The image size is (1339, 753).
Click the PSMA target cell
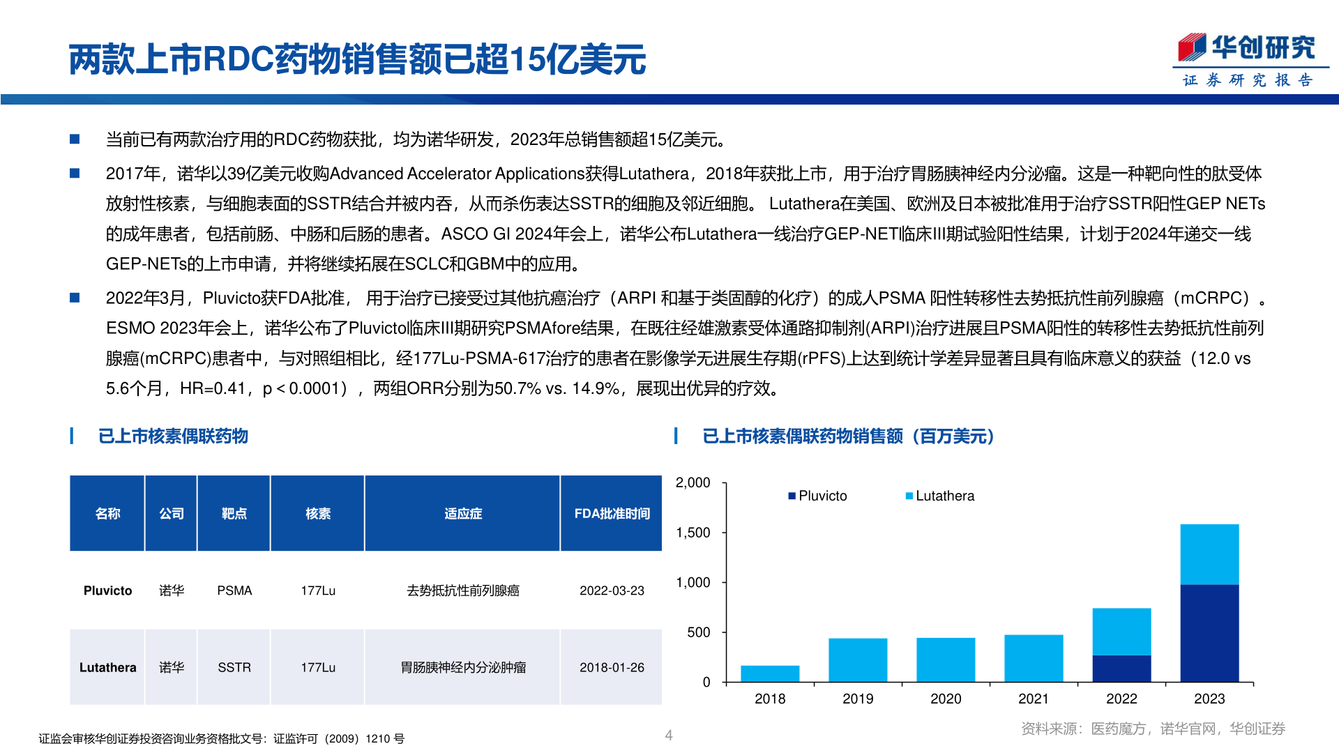(x=234, y=591)
